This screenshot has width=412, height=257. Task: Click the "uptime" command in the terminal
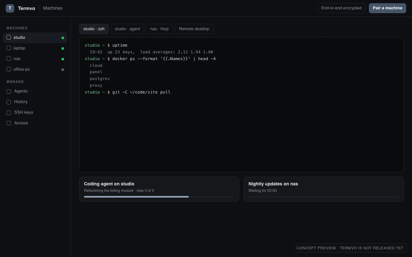point(120,45)
